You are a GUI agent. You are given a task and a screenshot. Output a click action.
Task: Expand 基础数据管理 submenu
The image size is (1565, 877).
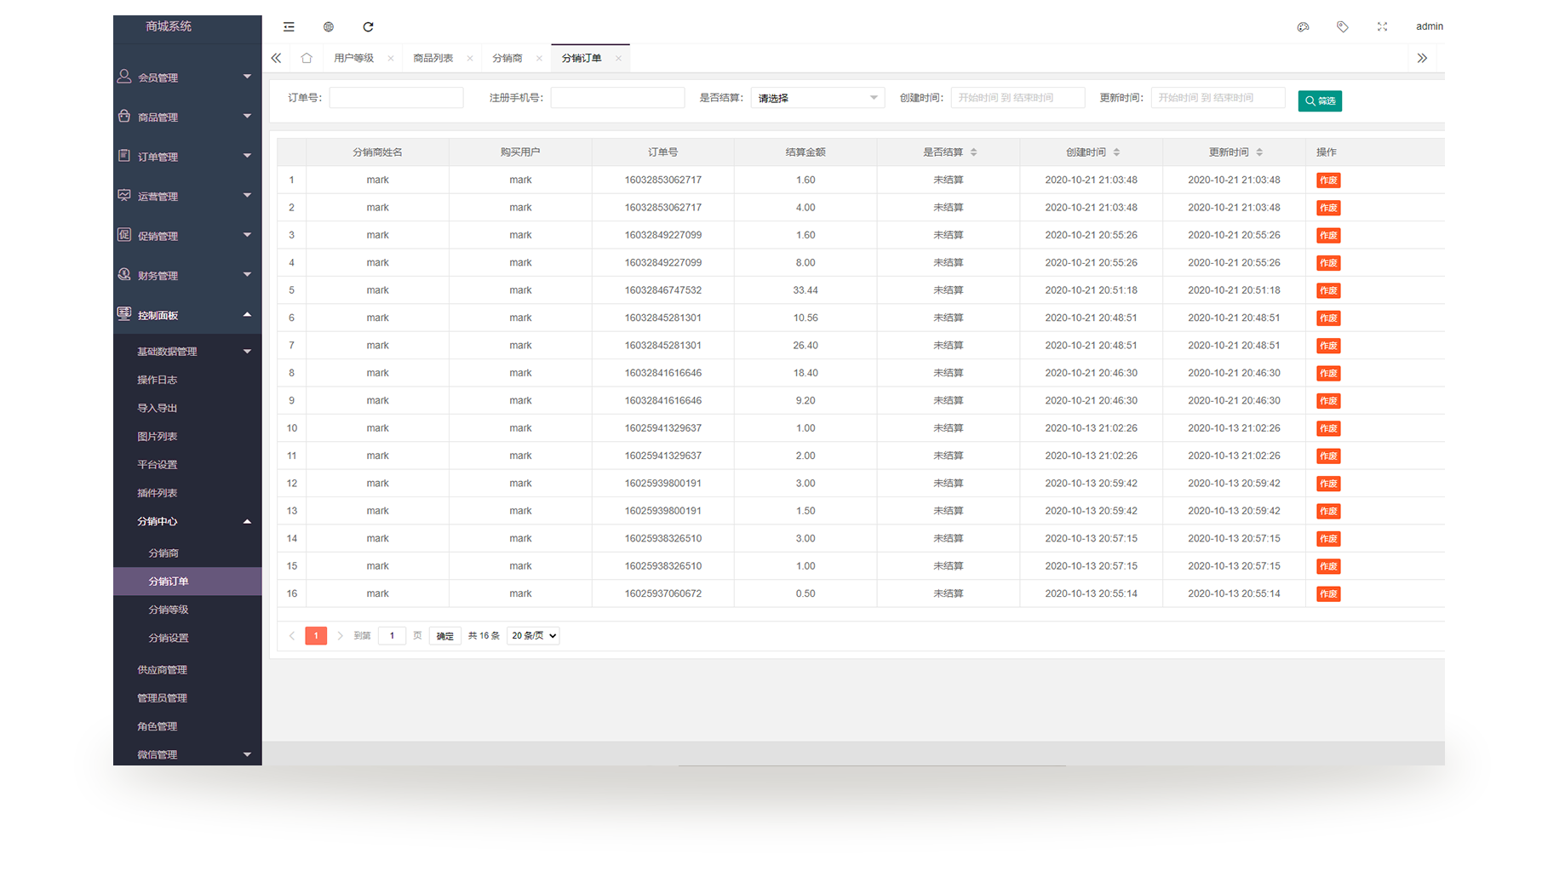pos(187,352)
